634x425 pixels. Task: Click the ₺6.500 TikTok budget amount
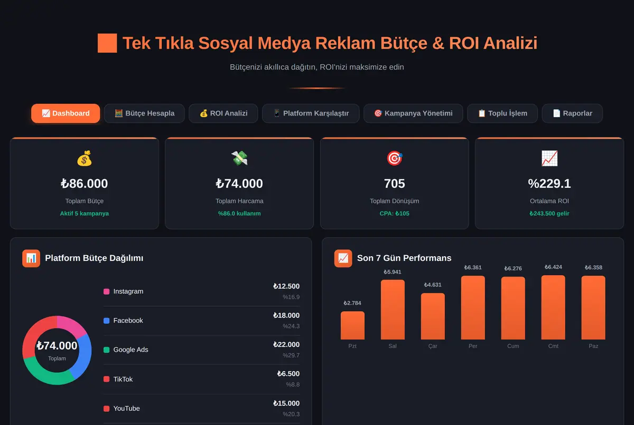click(x=288, y=374)
